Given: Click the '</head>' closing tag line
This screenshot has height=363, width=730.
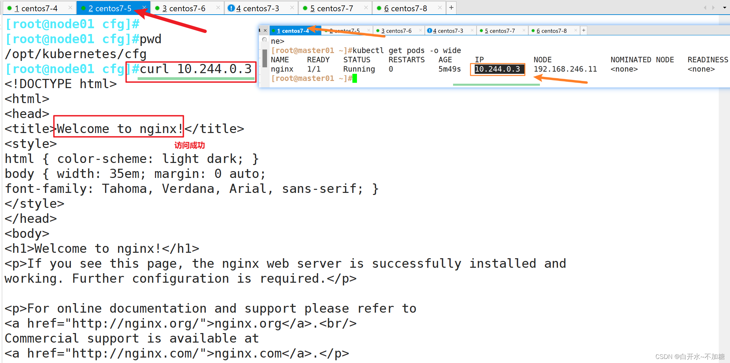Looking at the screenshot, I should [31, 219].
